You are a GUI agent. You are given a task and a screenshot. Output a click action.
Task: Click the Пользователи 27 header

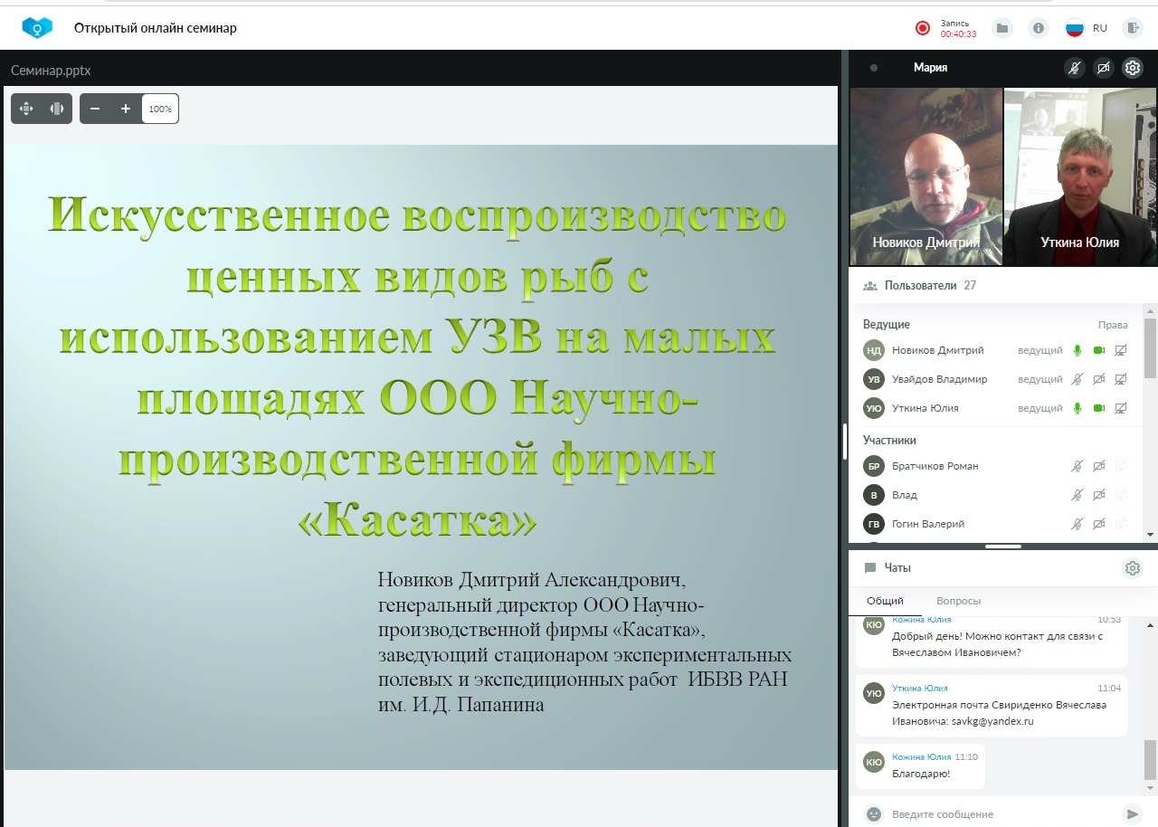pos(930,286)
